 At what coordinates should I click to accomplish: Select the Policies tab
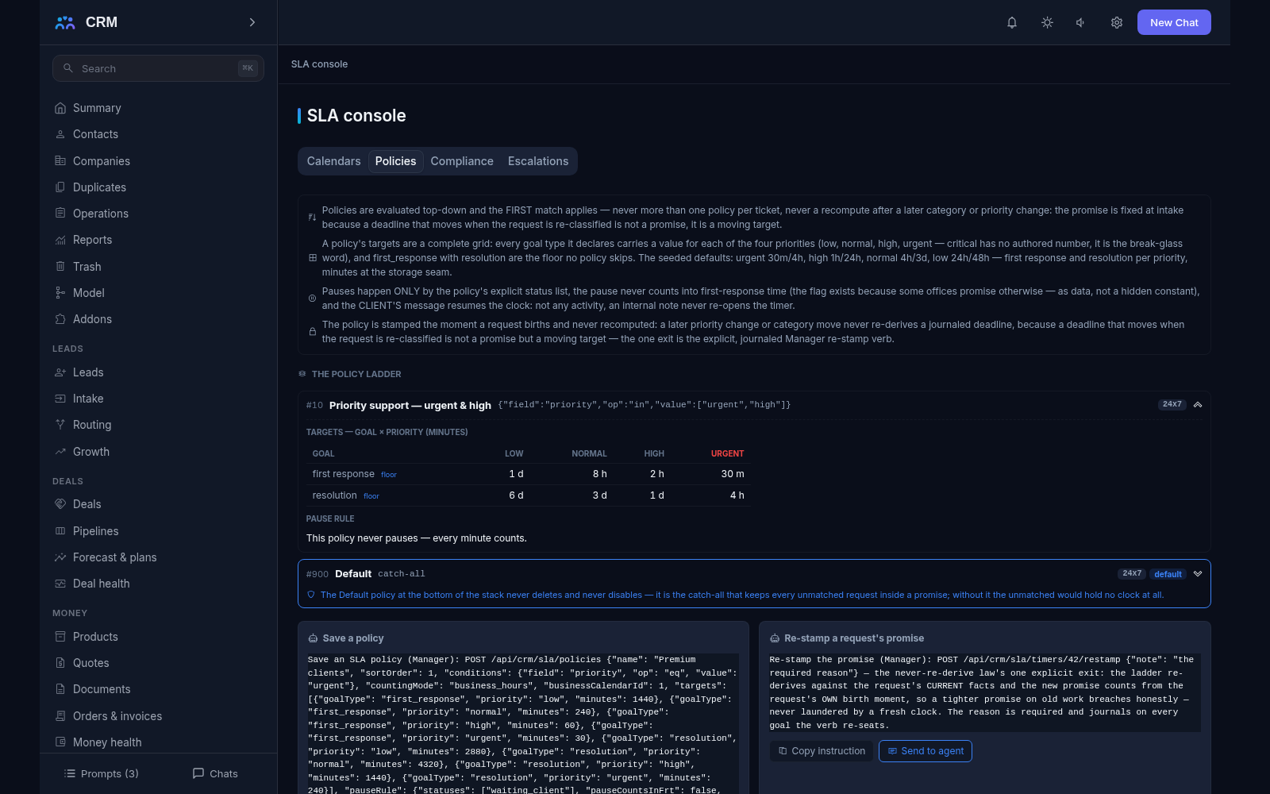click(395, 161)
